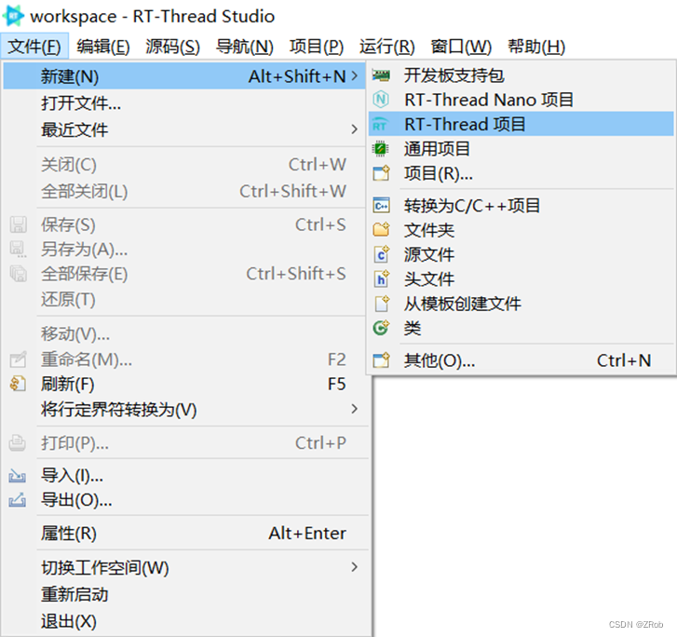Select 其他(O)... Ctrl+N entry
This screenshot has height=637, width=677.
521,360
